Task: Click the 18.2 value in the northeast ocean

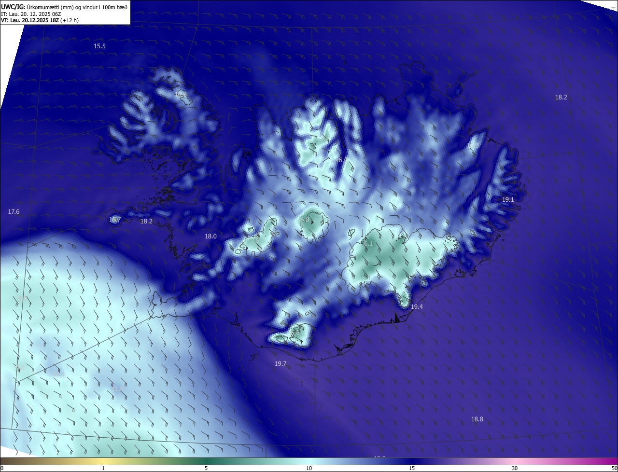Action: [561, 97]
